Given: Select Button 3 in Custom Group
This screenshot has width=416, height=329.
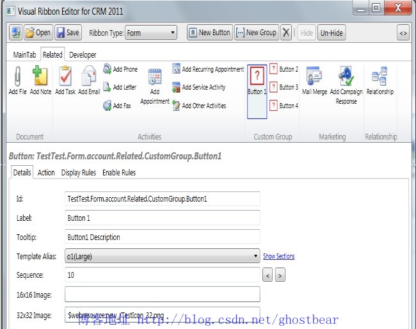Looking at the screenshot, I should [x=284, y=87].
